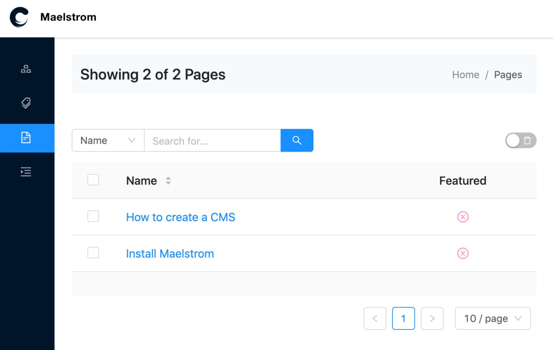Tick the checkbox for Install Maelstrom

pos(93,253)
